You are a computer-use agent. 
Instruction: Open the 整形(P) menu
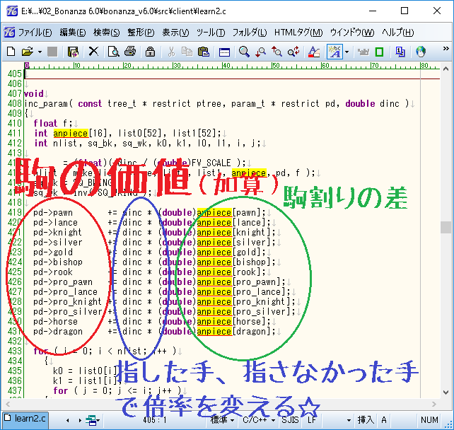click(141, 33)
